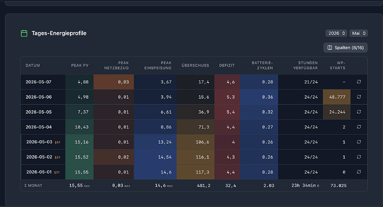383x207 pixels.
Task: Click the Peak Einspeisung value 13,24
Action: coord(165,142)
